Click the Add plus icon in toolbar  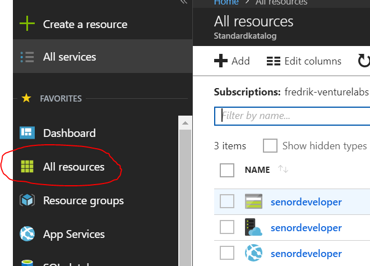pos(221,61)
